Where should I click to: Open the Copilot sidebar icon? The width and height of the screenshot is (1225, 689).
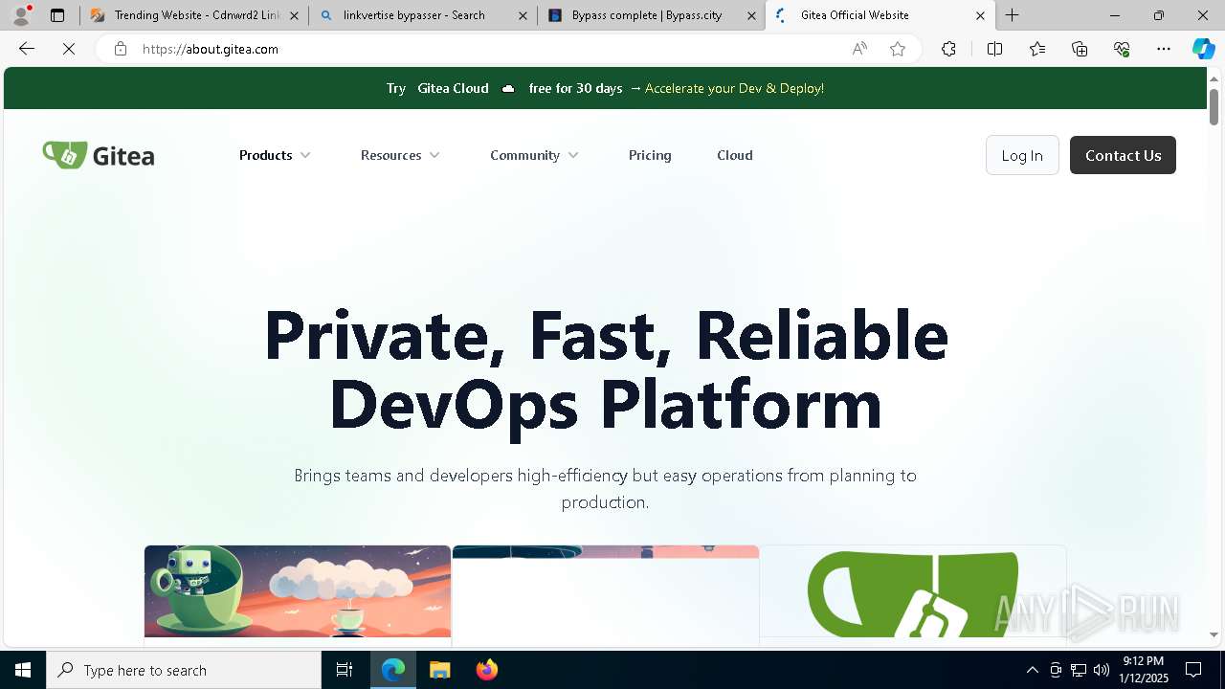(1203, 49)
